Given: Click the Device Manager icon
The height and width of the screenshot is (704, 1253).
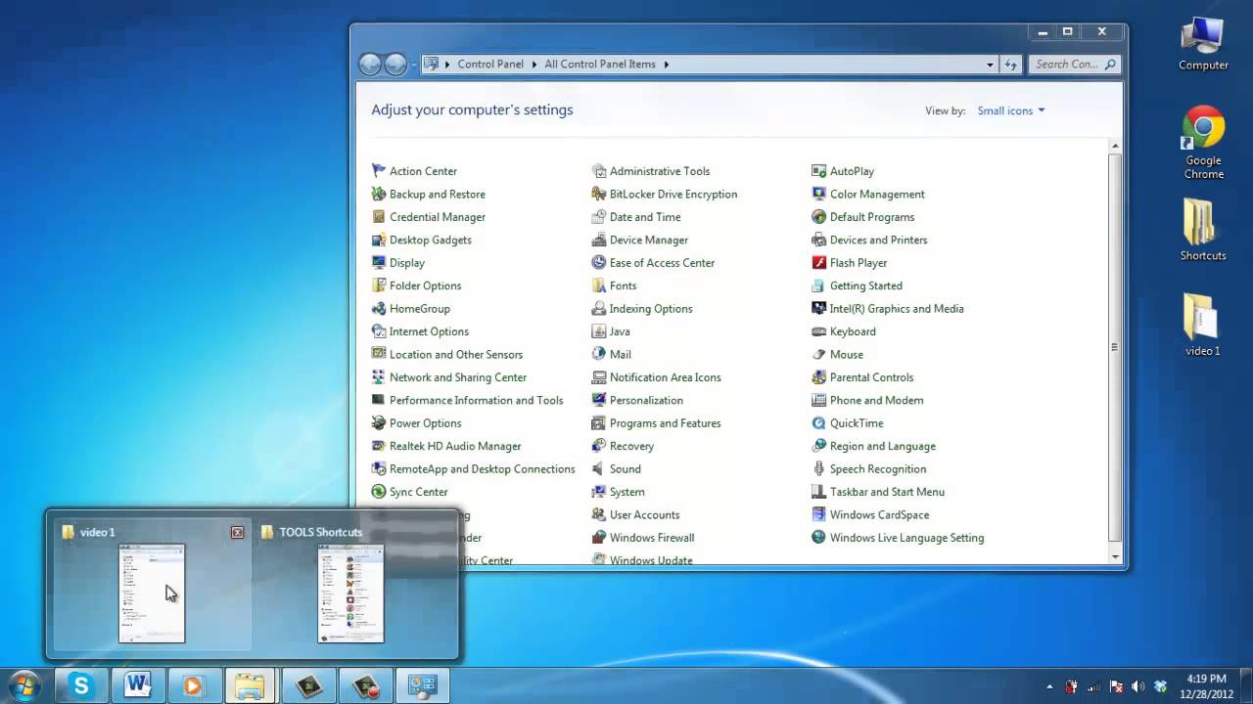Looking at the screenshot, I should [x=599, y=240].
